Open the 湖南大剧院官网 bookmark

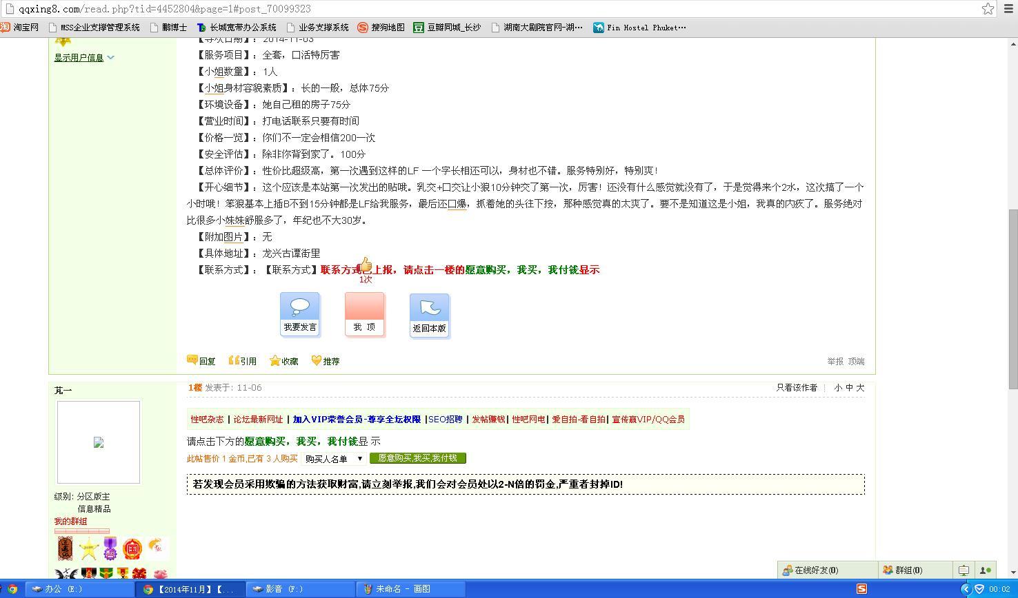tap(537, 28)
